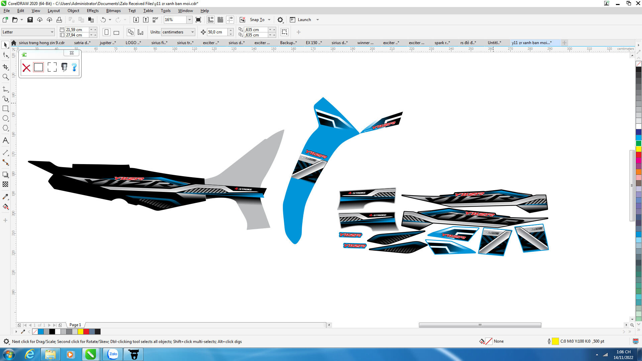The image size is (642, 361).
Task: Switch to sirius trang hong zin 9.cdr tab
Action: (42, 43)
